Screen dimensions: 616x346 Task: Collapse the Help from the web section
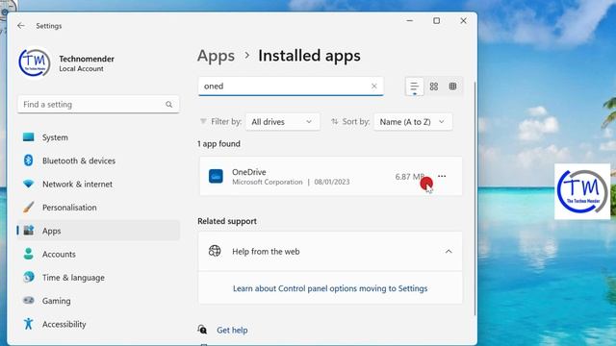click(449, 252)
